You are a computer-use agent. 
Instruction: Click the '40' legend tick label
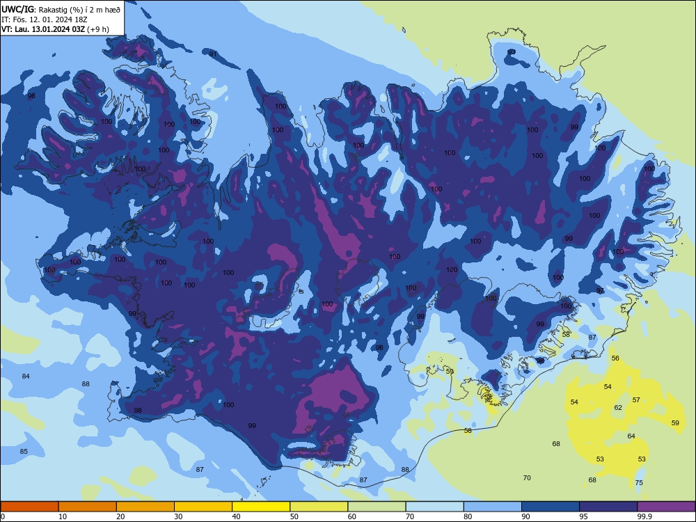[236, 516]
